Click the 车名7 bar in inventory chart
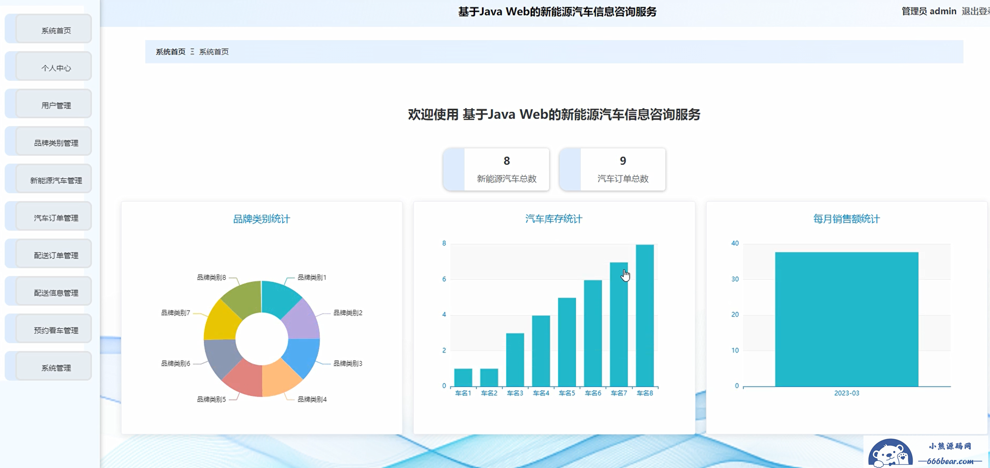Screen dimensions: 990x468 pyautogui.click(x=619, y=324)
